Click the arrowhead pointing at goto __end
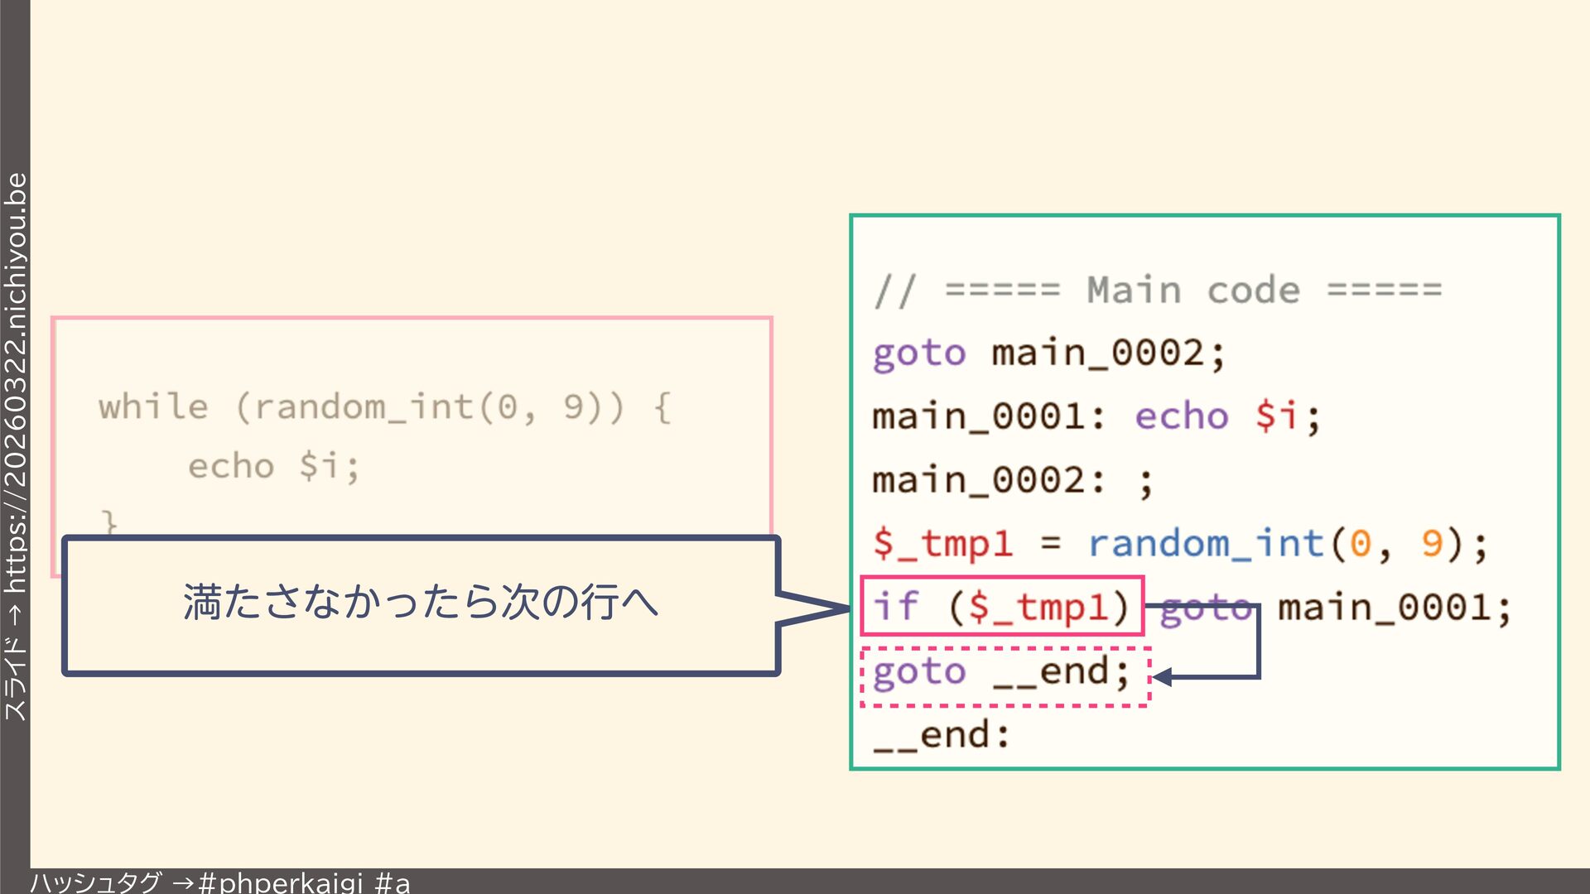The width and height of the screenshot is (1590, 894). [1163, 677]
